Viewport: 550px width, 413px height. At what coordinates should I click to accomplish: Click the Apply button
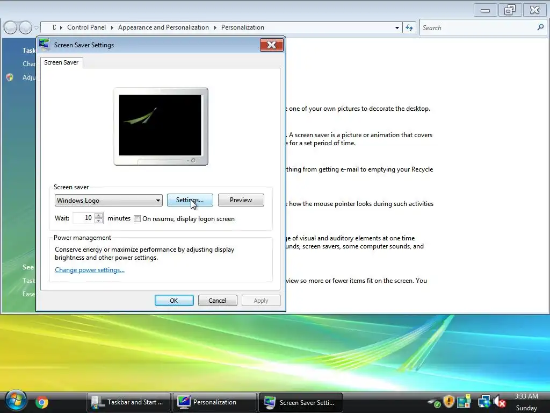(x=261, y=301)
